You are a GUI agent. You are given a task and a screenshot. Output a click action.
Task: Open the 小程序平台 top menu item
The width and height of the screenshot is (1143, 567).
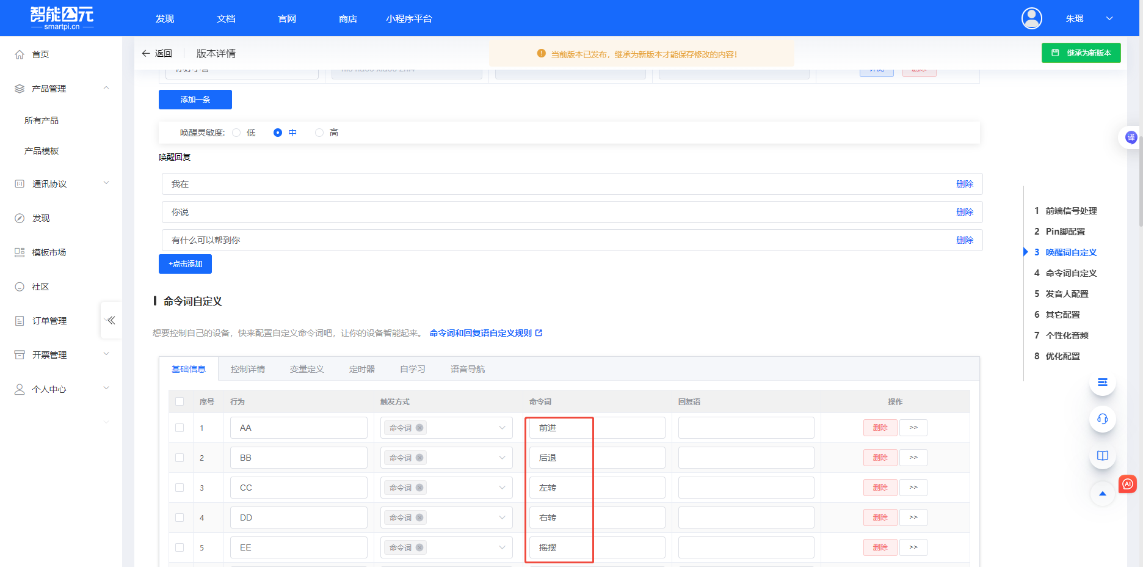point(408,19)
